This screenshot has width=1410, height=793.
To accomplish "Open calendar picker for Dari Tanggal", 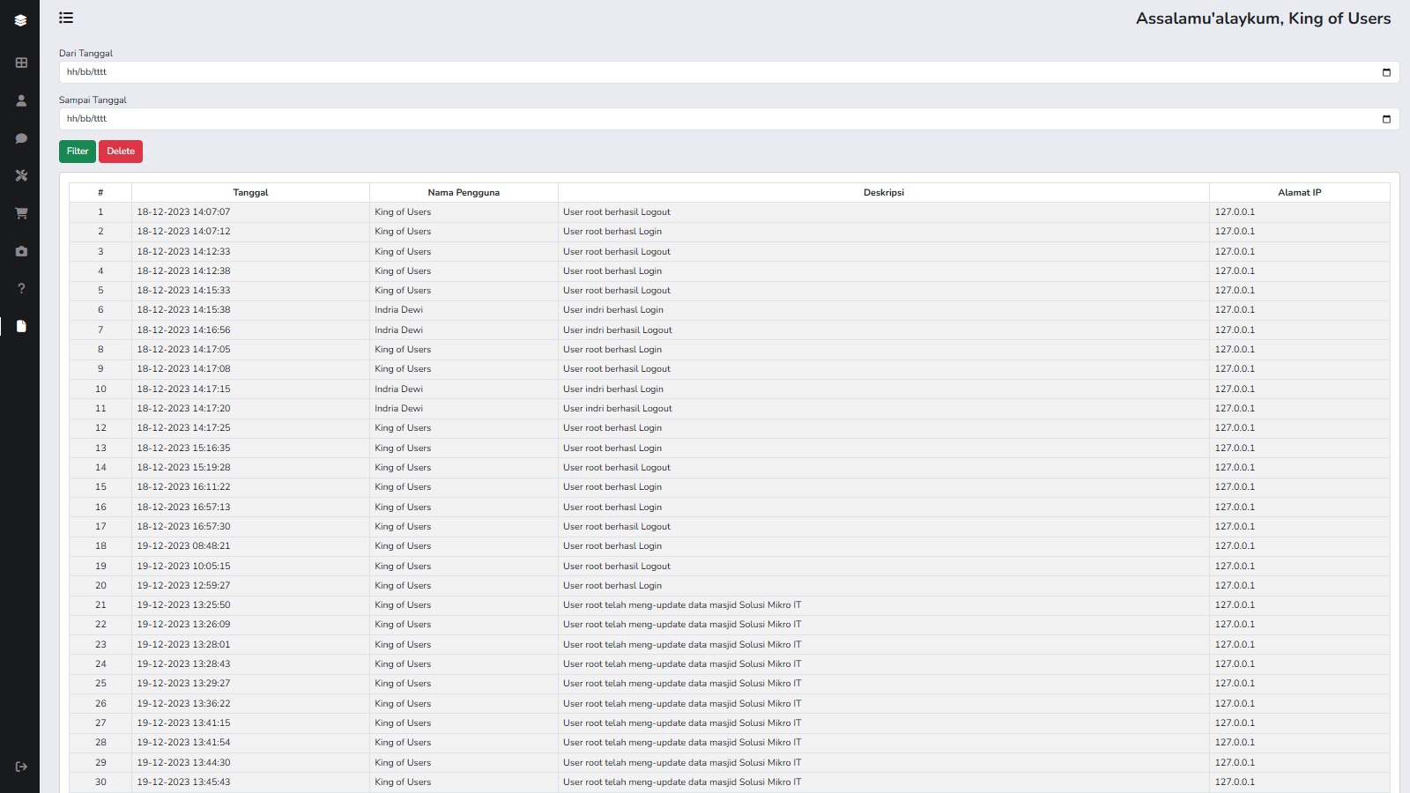I will pyautogui.click(x=1386, y=72).
